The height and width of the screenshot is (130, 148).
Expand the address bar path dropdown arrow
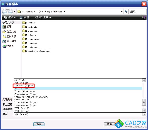122,12
